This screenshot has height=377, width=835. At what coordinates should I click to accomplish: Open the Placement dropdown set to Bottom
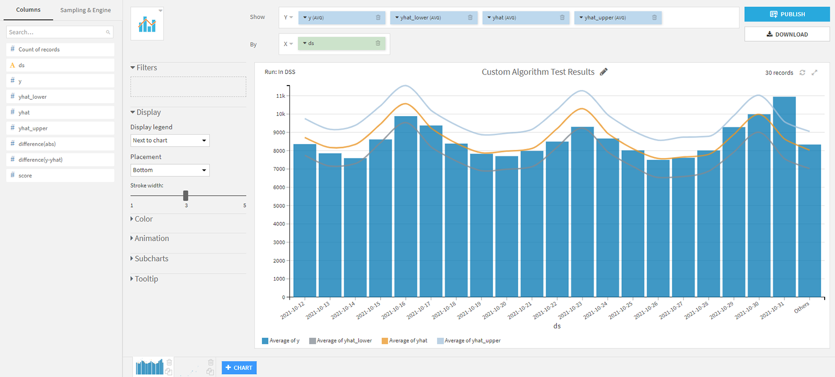point(170,170)
